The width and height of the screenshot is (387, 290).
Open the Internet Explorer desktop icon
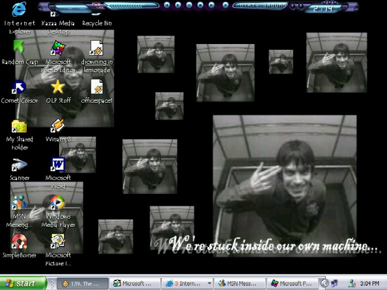(19, 9)
